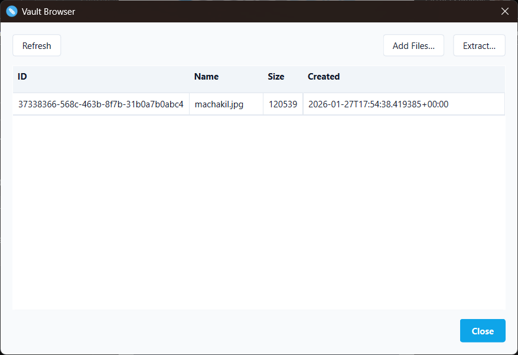Click the machakil.jpg filename cell
Screen dimensions: 518x355
tap(219, 104)
